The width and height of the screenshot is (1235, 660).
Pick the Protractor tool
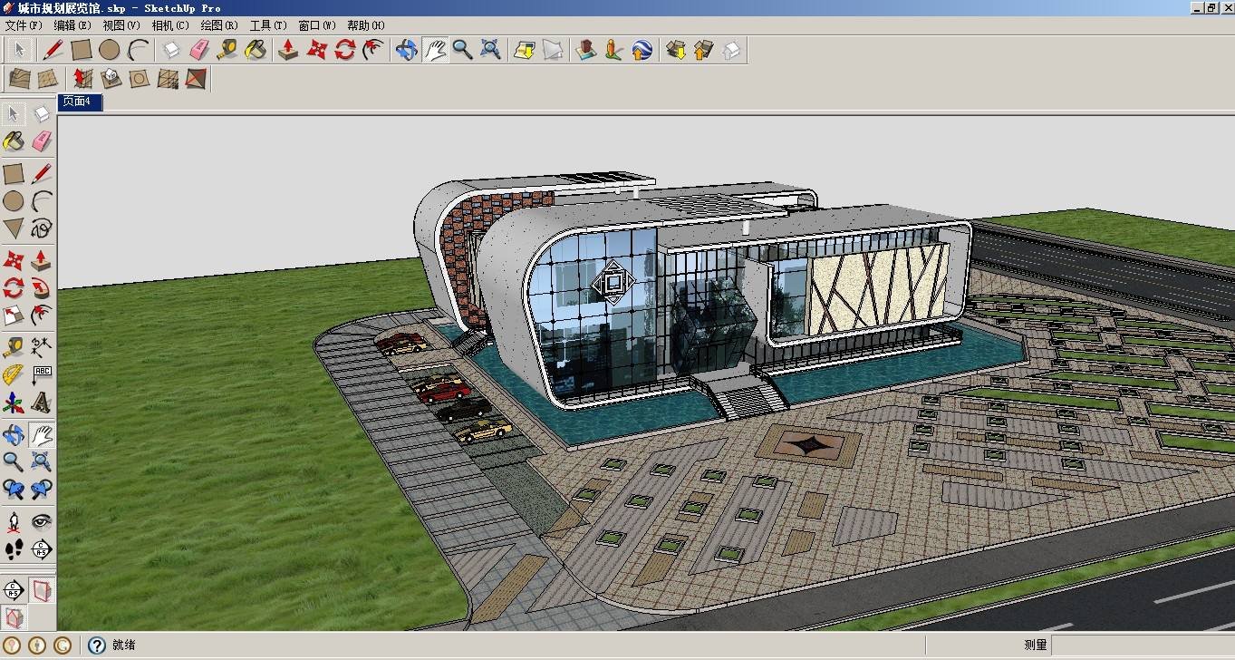(14, 374)
